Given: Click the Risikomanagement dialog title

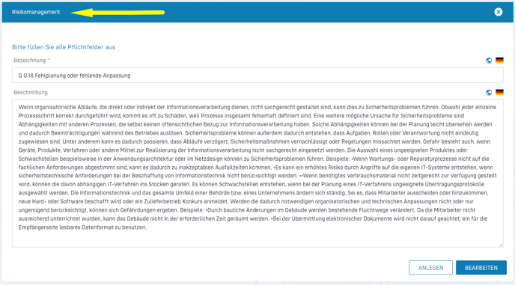Looking at the screenshot, I should point(36,12).
